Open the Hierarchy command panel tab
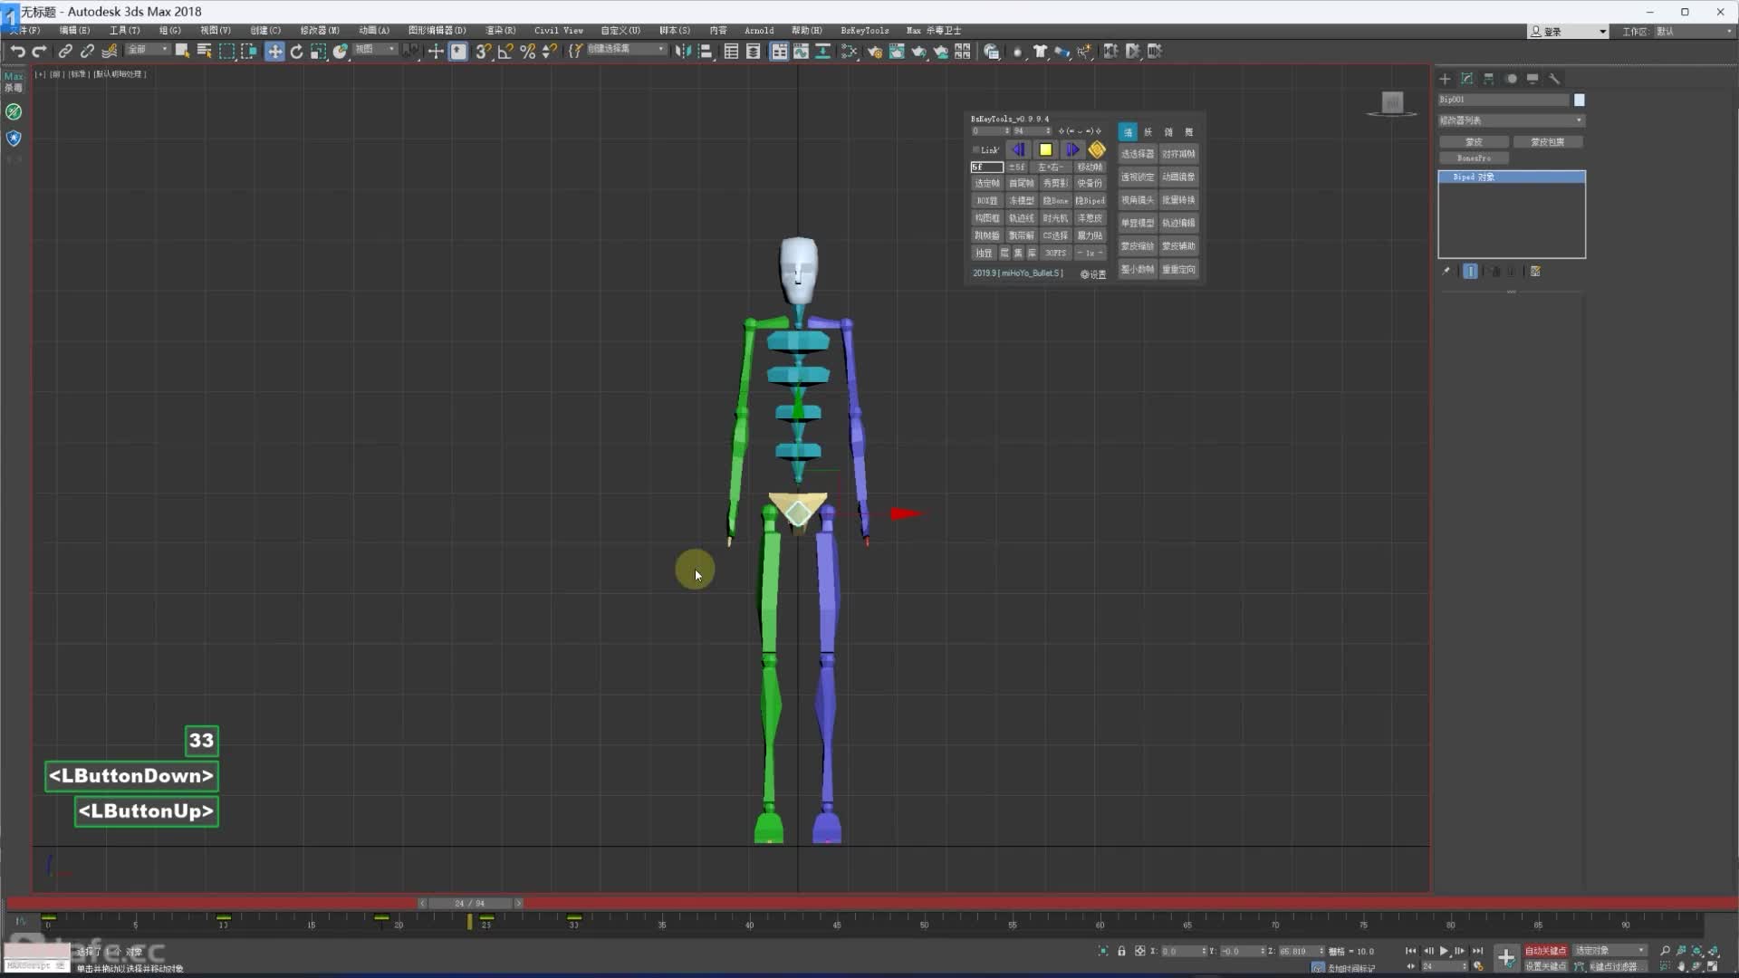1739x978 pixels. (x=1488, y=79)
